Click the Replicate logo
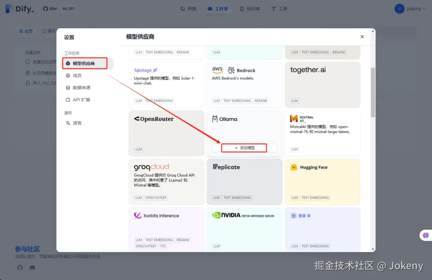The image size is (432, 280). pyautogui.click(x=226, y=167)
